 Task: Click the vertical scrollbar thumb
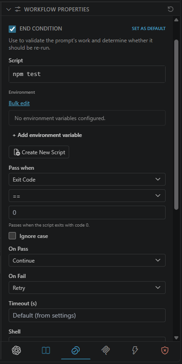click(176, 124)
